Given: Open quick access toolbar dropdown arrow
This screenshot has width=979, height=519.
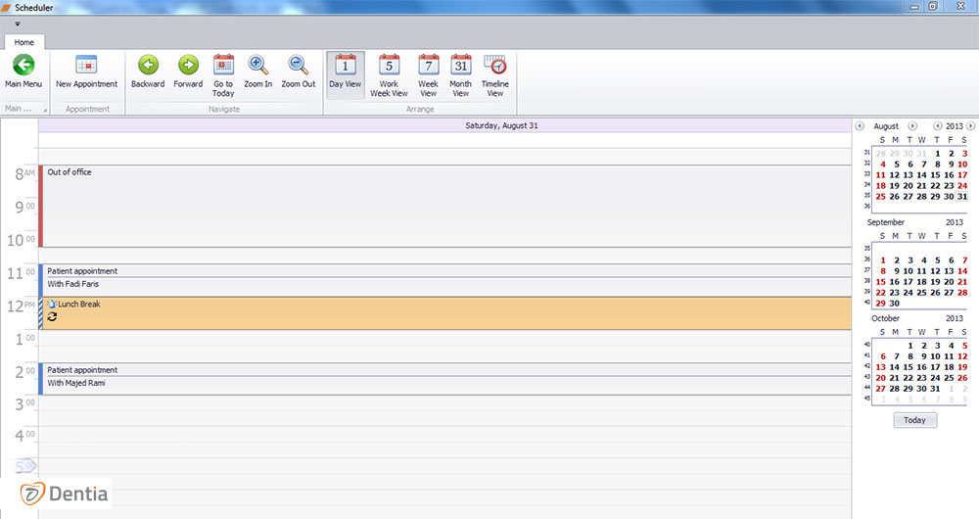Looking at the screenshot, I should (x=17, y=24).
